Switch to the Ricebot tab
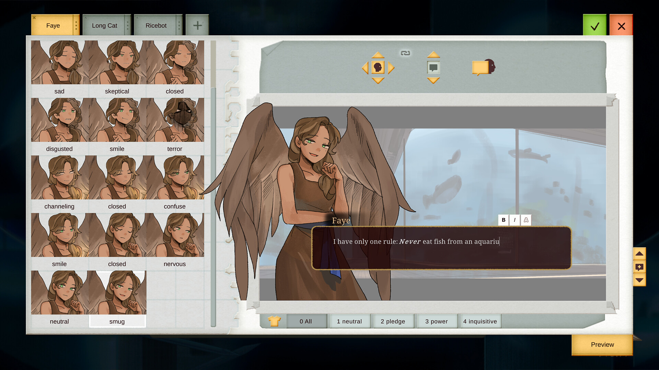 pyautogui.click(x=156, y=25)
